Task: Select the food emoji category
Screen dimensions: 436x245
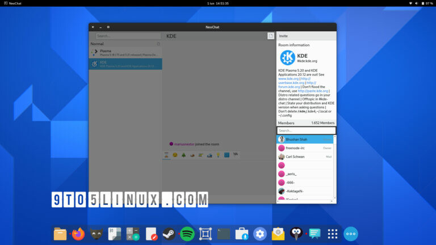Action: pos(192,155)
